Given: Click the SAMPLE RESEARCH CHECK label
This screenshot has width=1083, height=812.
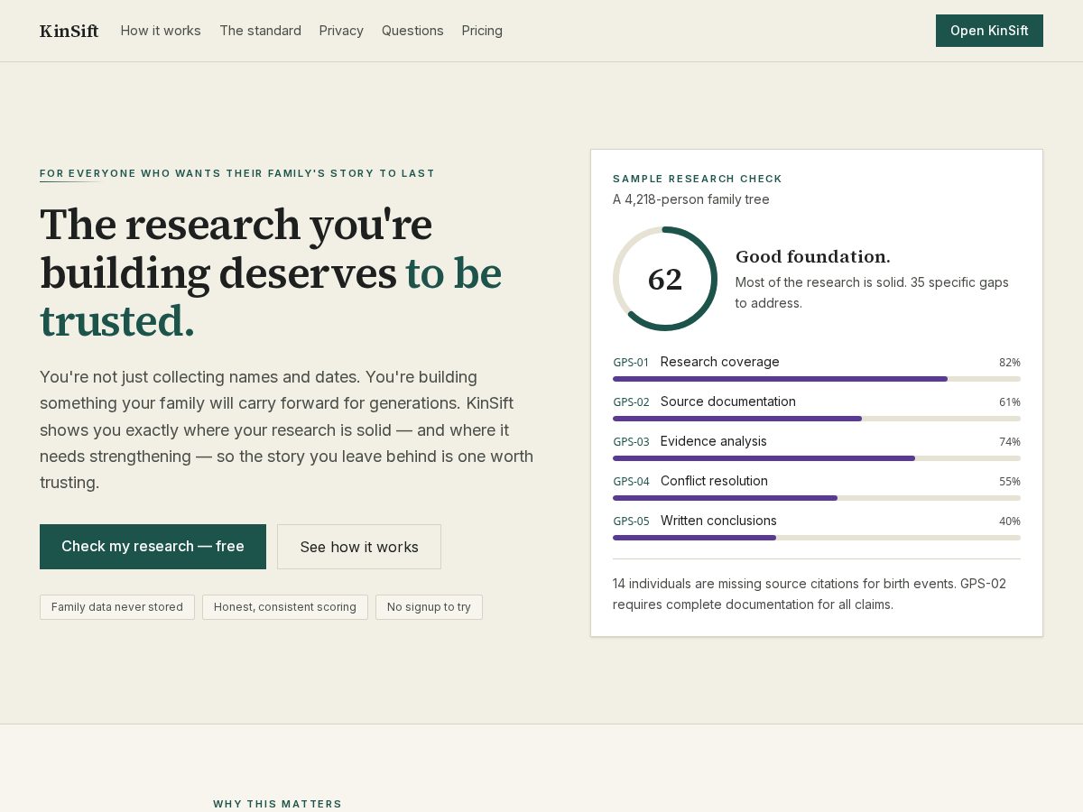Looking at the screenshot, I should 698,179.
